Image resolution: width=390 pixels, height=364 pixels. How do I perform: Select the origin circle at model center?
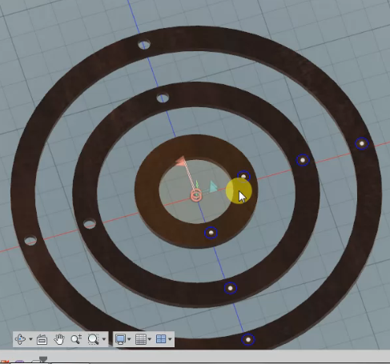click(196, 195)
